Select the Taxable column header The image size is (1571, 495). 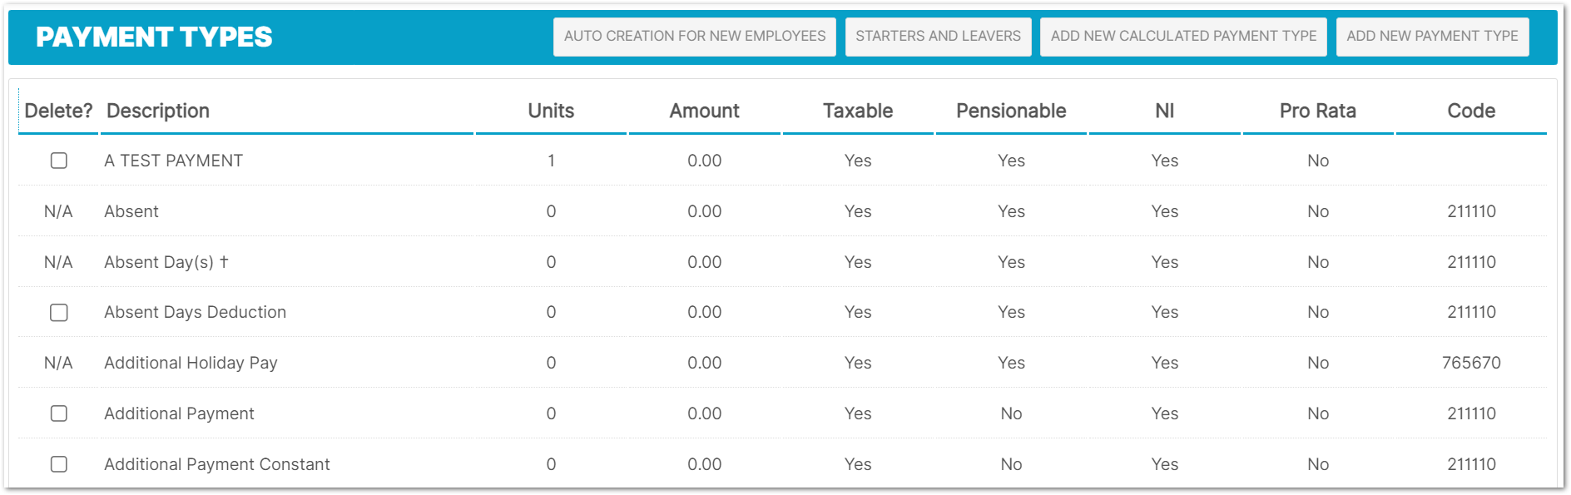tap(858, 111)
